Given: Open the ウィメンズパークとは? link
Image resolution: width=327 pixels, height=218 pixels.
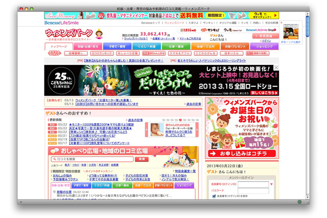Looking at the screenshot, I should (x=136, y=38).
